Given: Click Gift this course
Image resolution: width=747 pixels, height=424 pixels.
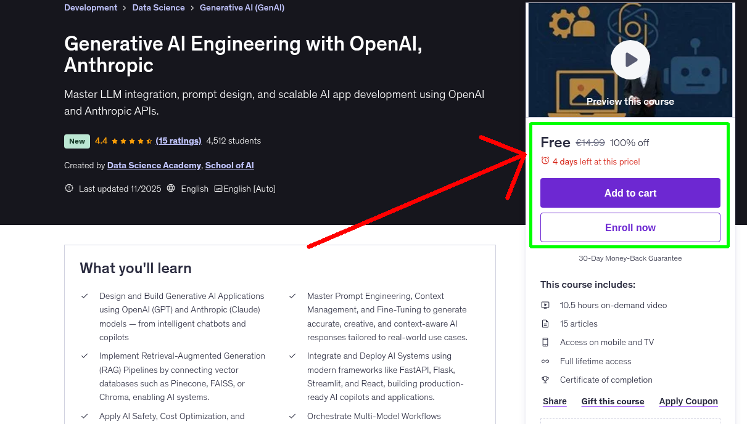Looking at the screenshot, I should pos(613,401).
